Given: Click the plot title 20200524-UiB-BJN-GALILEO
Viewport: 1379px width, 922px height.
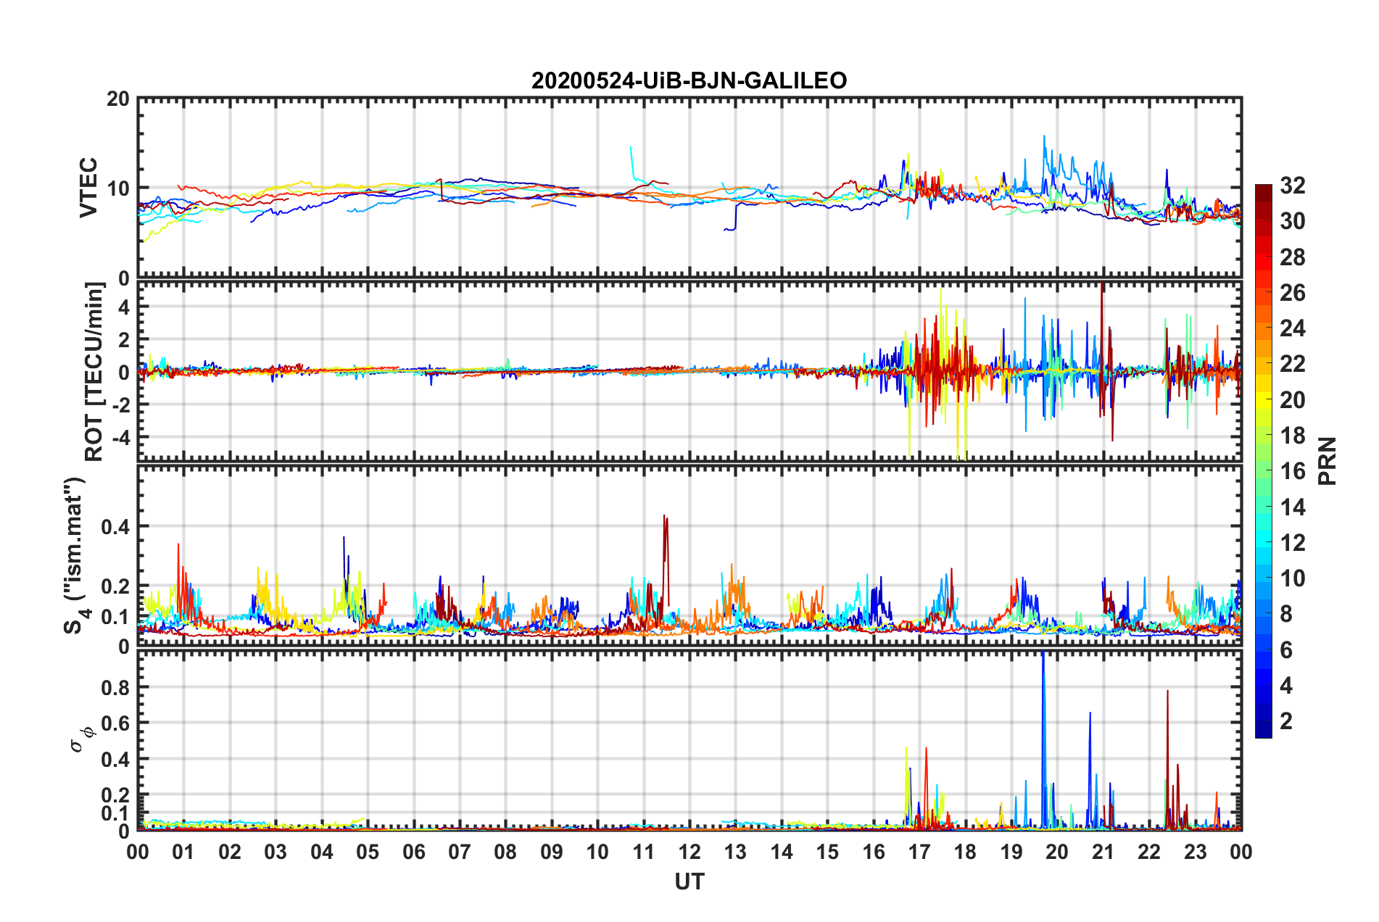Looking at the screenshot, I should click(x=689, y=80).
